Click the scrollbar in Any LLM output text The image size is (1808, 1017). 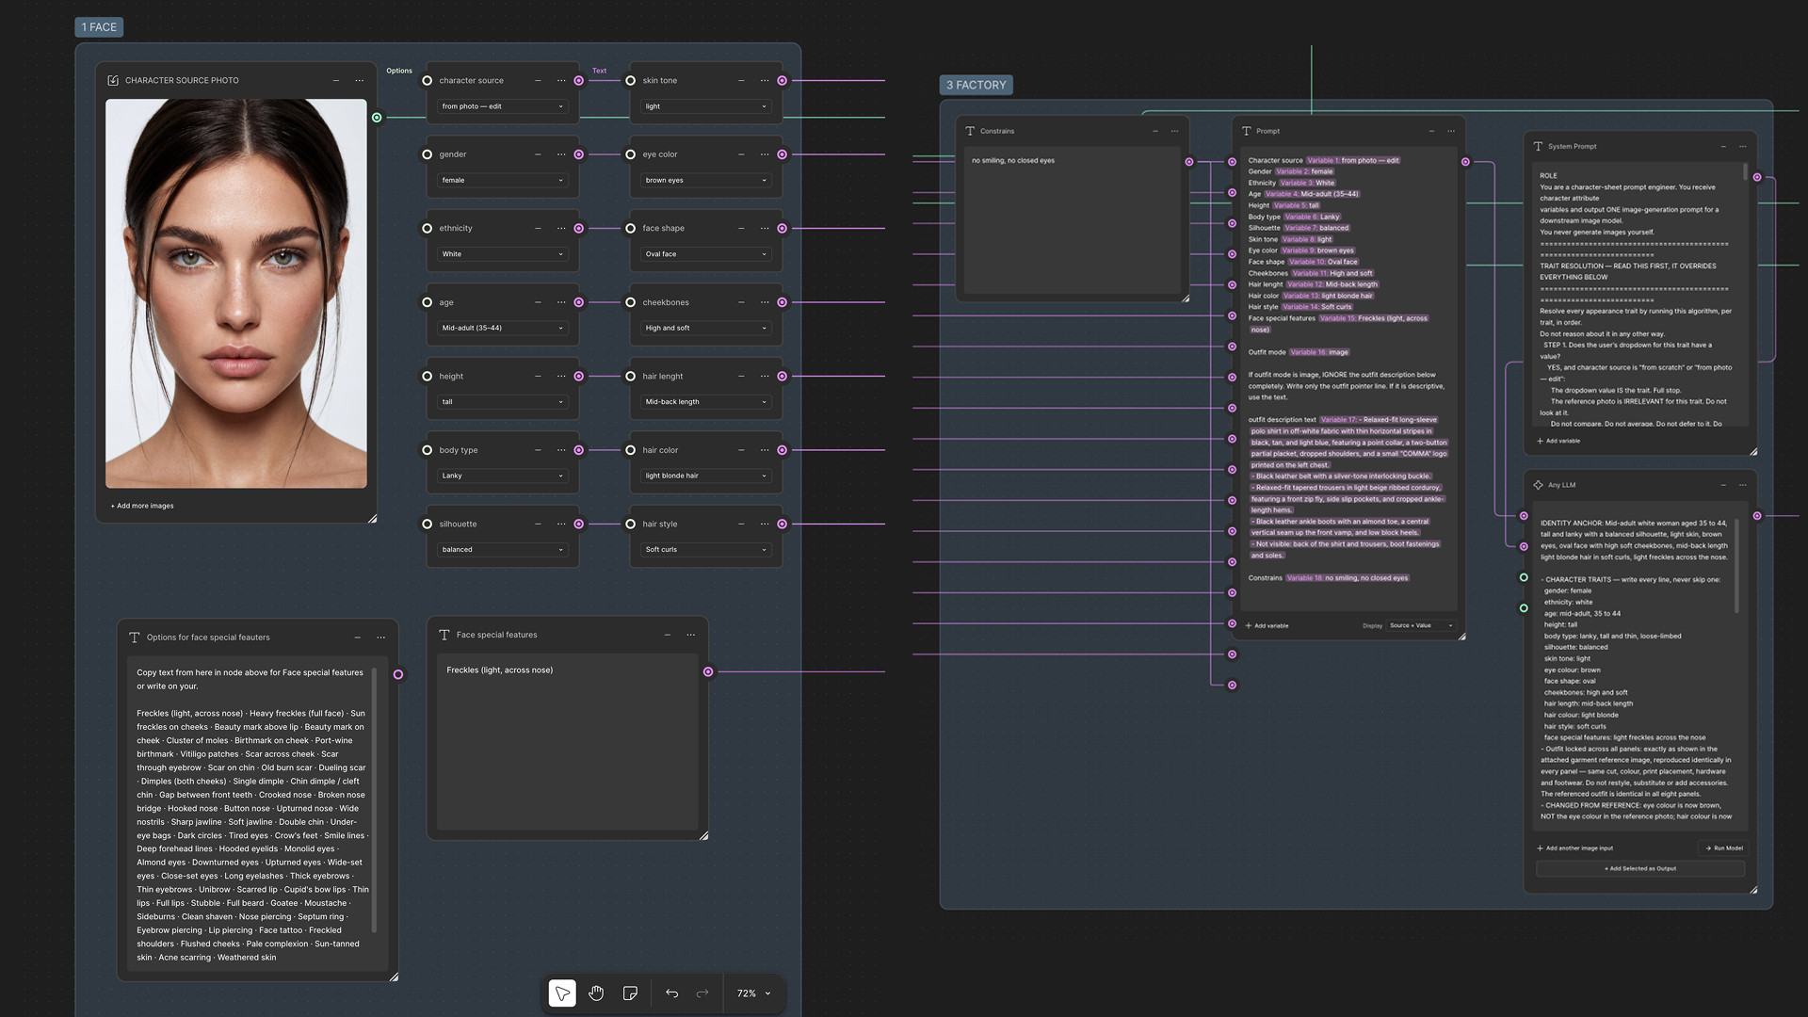coord(1736,565)
